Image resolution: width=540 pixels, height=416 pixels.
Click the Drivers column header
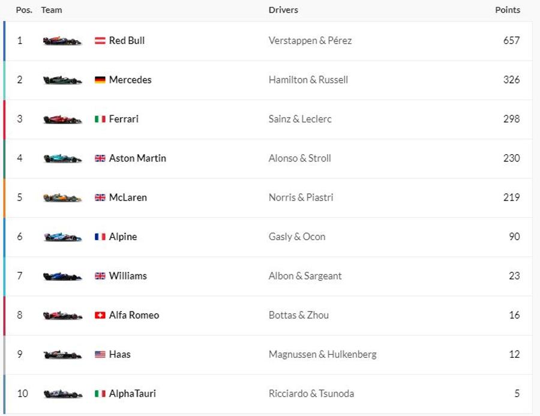(283, 10)
